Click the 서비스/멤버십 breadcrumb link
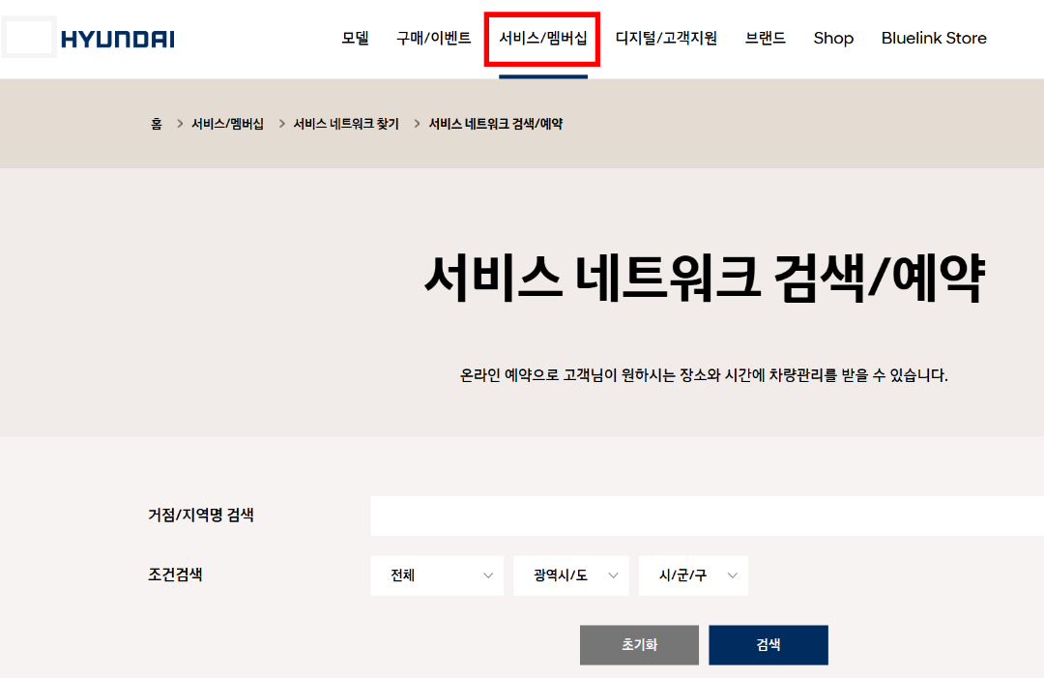1044x678 pixels. click(x=228, y=124)
